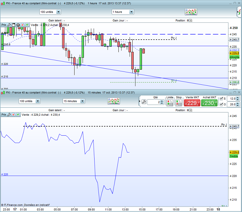
Task: Click the red down-arrow sell icon, 15 minutes chart
Action: (x=14, y=114)
